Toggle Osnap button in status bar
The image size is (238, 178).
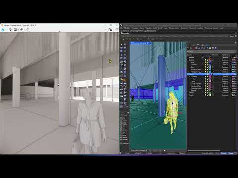tap(231, 153)
